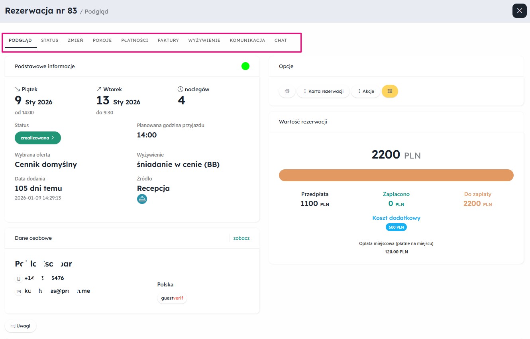530x339 pixels.
Task: Open the yellow QR code button
Action: [x=390, y=91]
